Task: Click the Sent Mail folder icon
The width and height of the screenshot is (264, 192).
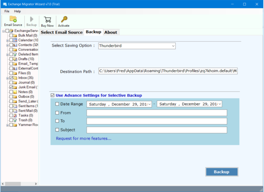Action: click(x=15, y=111)
